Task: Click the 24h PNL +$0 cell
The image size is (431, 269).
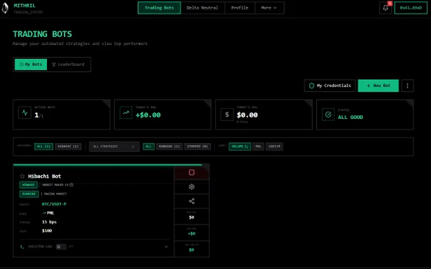Action: pyautogui.click(x=191, y=232)
